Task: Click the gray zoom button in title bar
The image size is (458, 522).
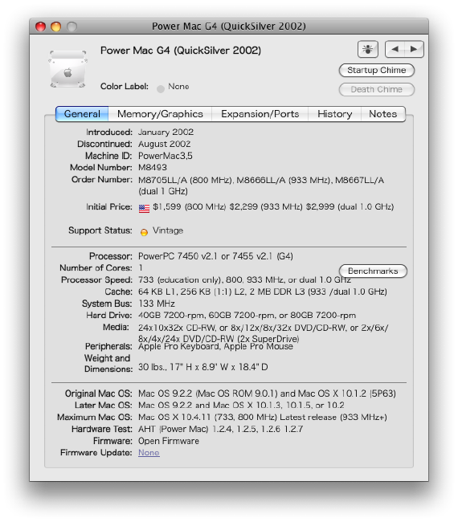Action: pyautogui.click(x=72, y=27)
